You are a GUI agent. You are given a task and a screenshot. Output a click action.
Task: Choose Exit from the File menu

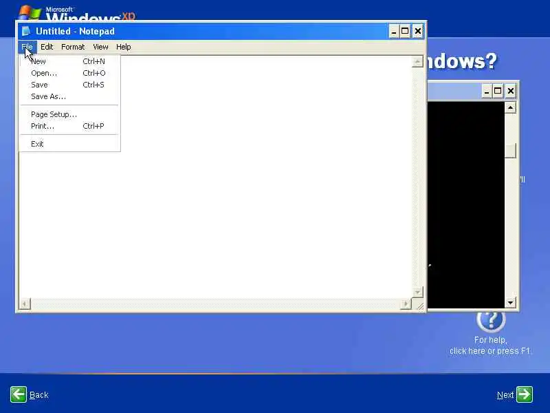pos(69,144)
